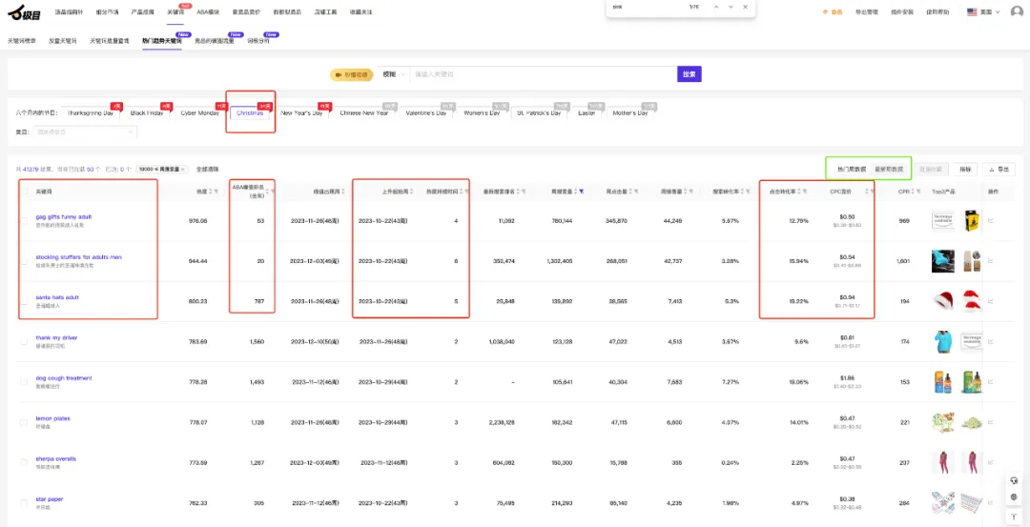This screenshot has width=1030, height=527.
Task: Check the box for lemon plates
Action: click(x=24, y=423)
